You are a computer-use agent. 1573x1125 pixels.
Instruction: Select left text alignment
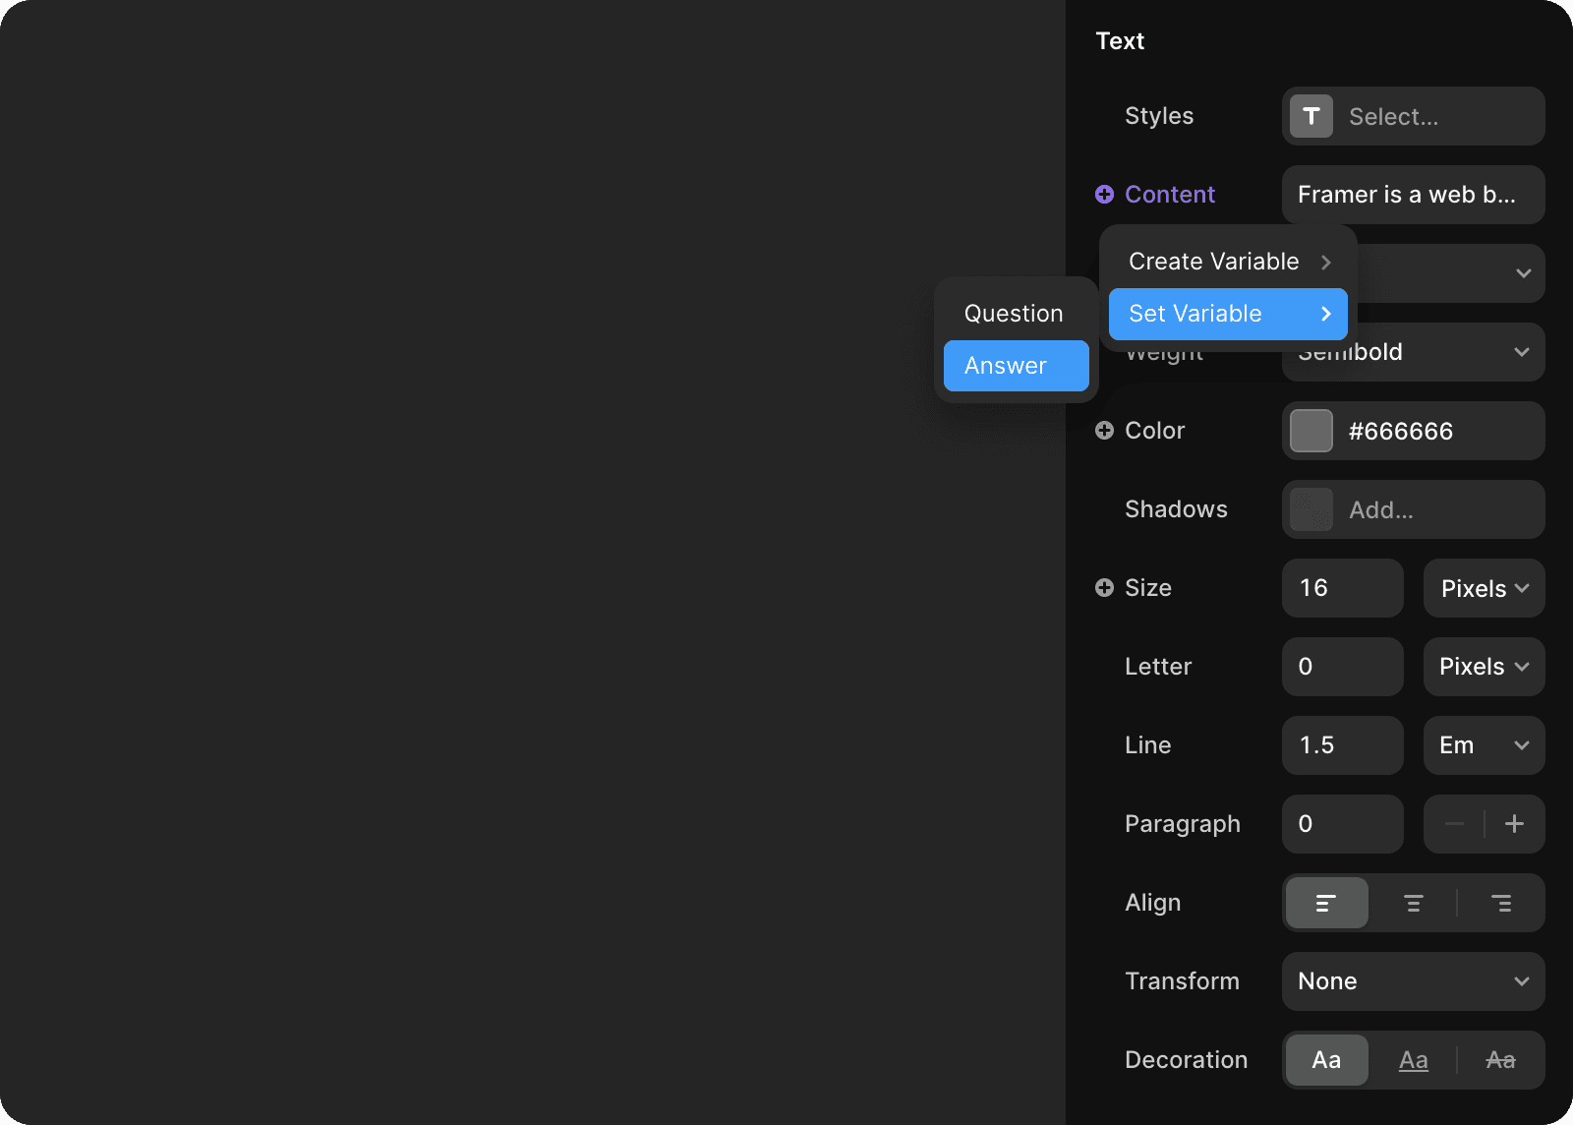[x=1326, y=903]
